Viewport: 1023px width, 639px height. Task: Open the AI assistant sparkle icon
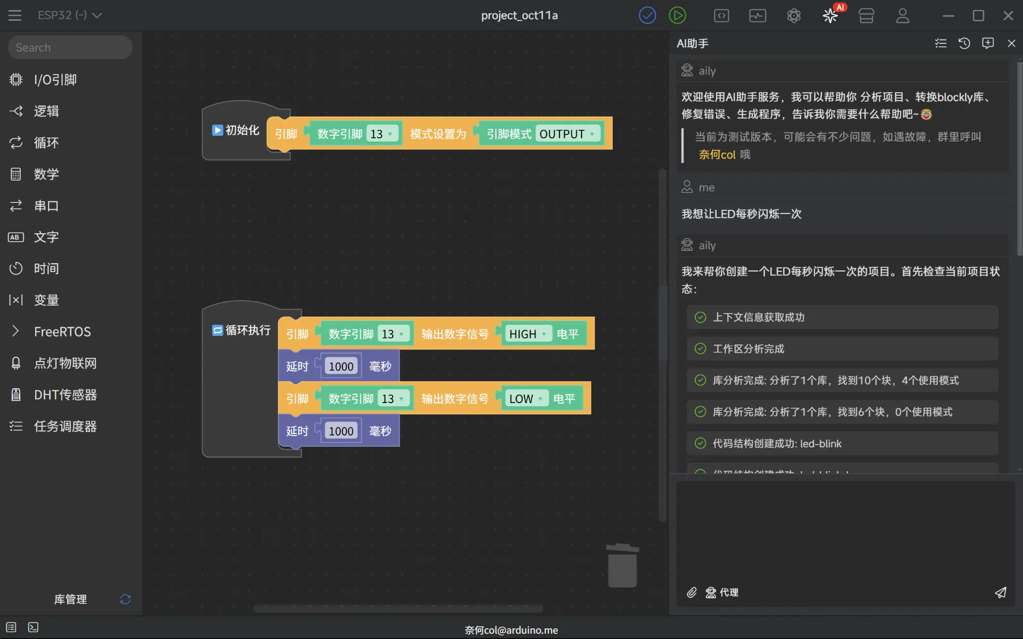pos(830,15)
